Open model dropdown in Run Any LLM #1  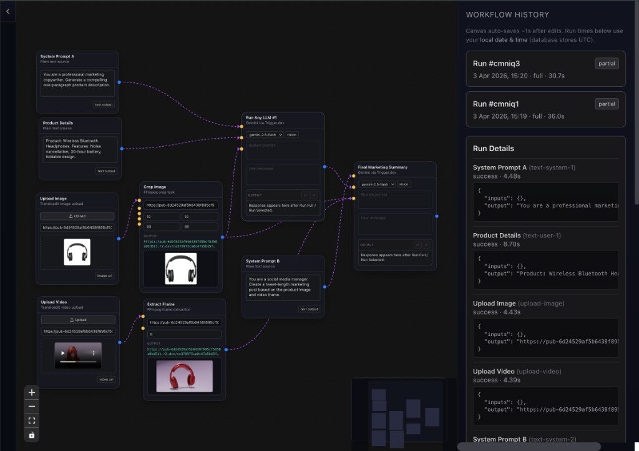click(x=265, y=134)
